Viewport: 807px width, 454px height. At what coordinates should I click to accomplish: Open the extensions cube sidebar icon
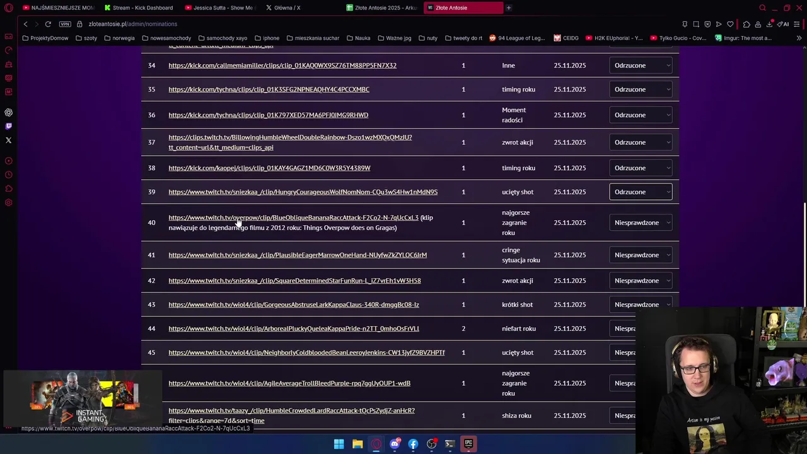click(8, 189)
